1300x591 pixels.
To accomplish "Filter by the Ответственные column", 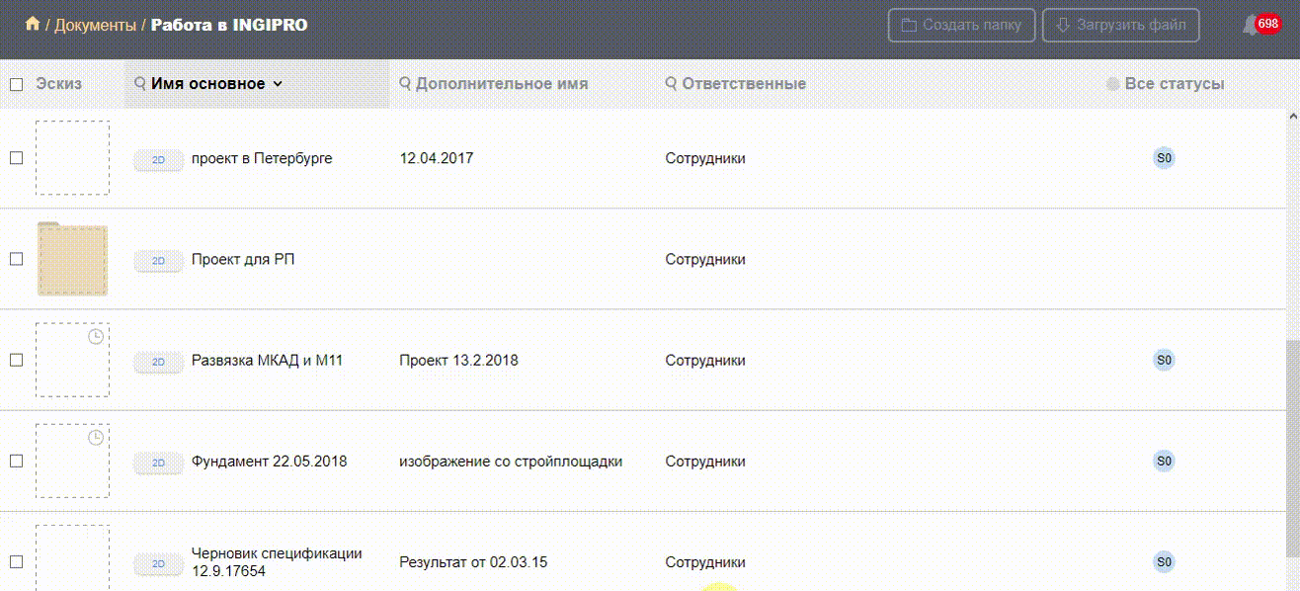I will [x=744, y=84].
